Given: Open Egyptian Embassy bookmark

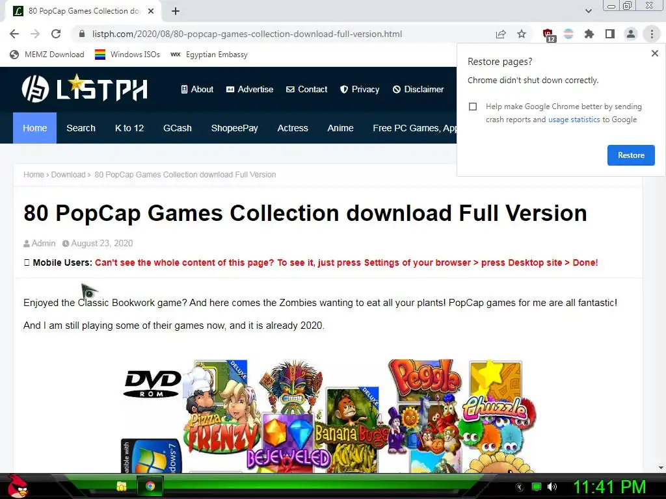Looking at the screenshot, I should click(209, 55).
